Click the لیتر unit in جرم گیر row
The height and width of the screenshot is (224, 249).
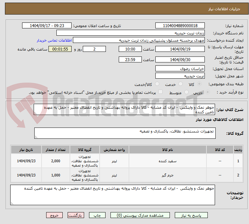(x=114, y=175)
